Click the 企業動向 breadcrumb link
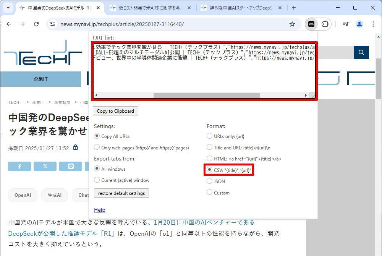This screenshot has width=382, height=256. pyautogui.click(x=62, y=102)
